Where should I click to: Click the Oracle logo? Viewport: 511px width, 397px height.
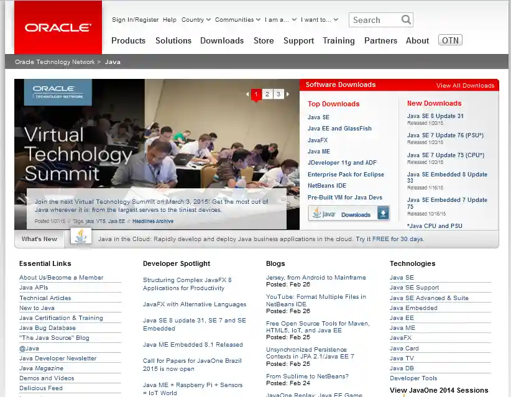click(57, 26)
